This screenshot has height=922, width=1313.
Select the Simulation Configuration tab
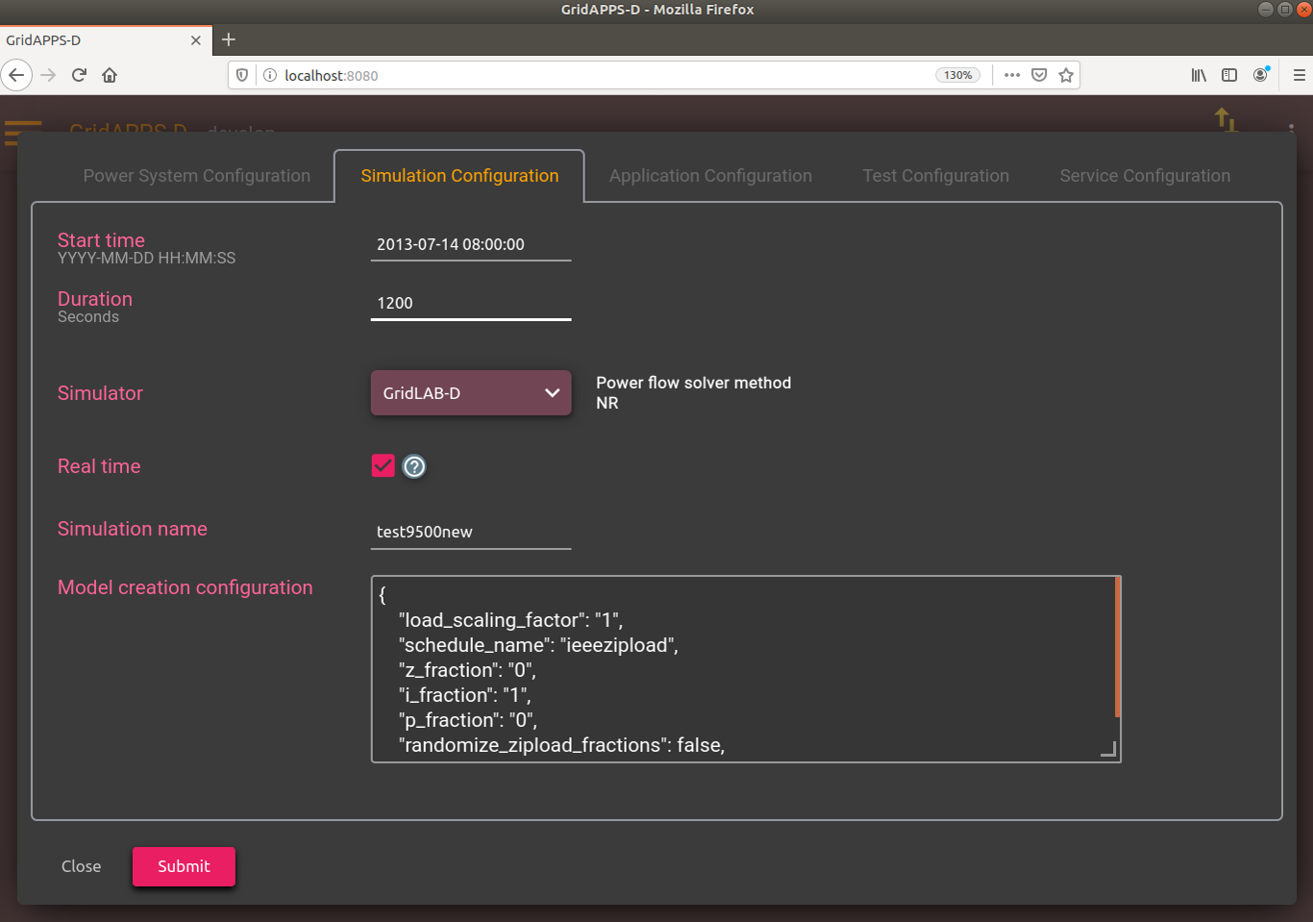(459, 176)
